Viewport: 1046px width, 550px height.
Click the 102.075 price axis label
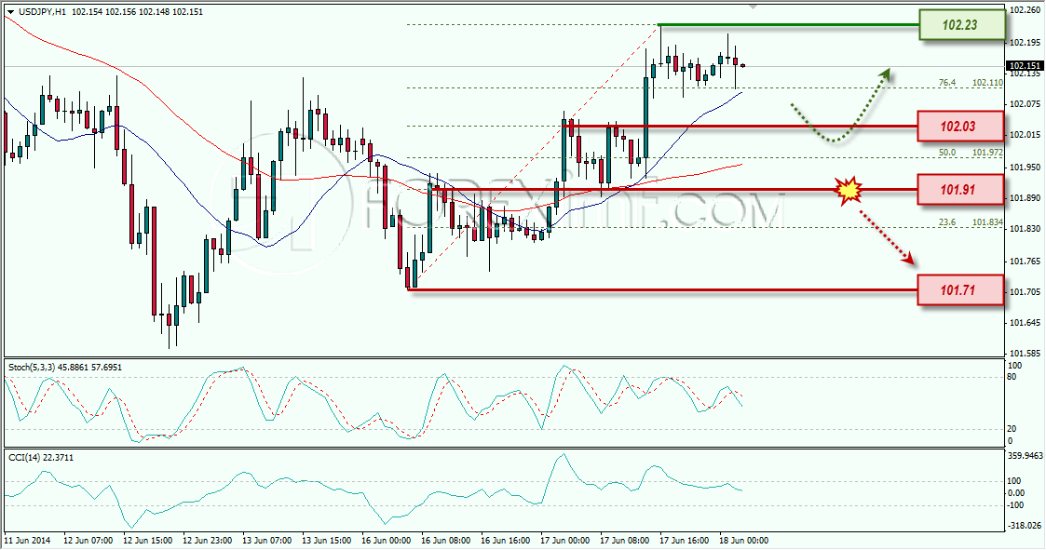coord(1025,104)
